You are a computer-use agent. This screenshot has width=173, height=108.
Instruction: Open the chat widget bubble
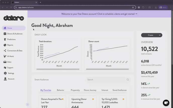point(166,103)
